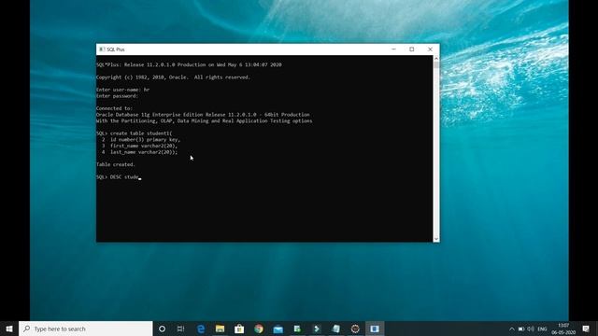Click the SQL Plus vertical scrollbar thumb
Viewport: 598px width, 336px height.
(x=436, y=65)
